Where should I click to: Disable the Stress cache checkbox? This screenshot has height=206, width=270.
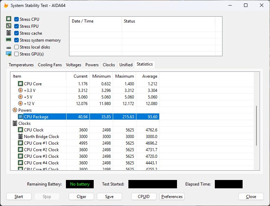tap(16, 33)
